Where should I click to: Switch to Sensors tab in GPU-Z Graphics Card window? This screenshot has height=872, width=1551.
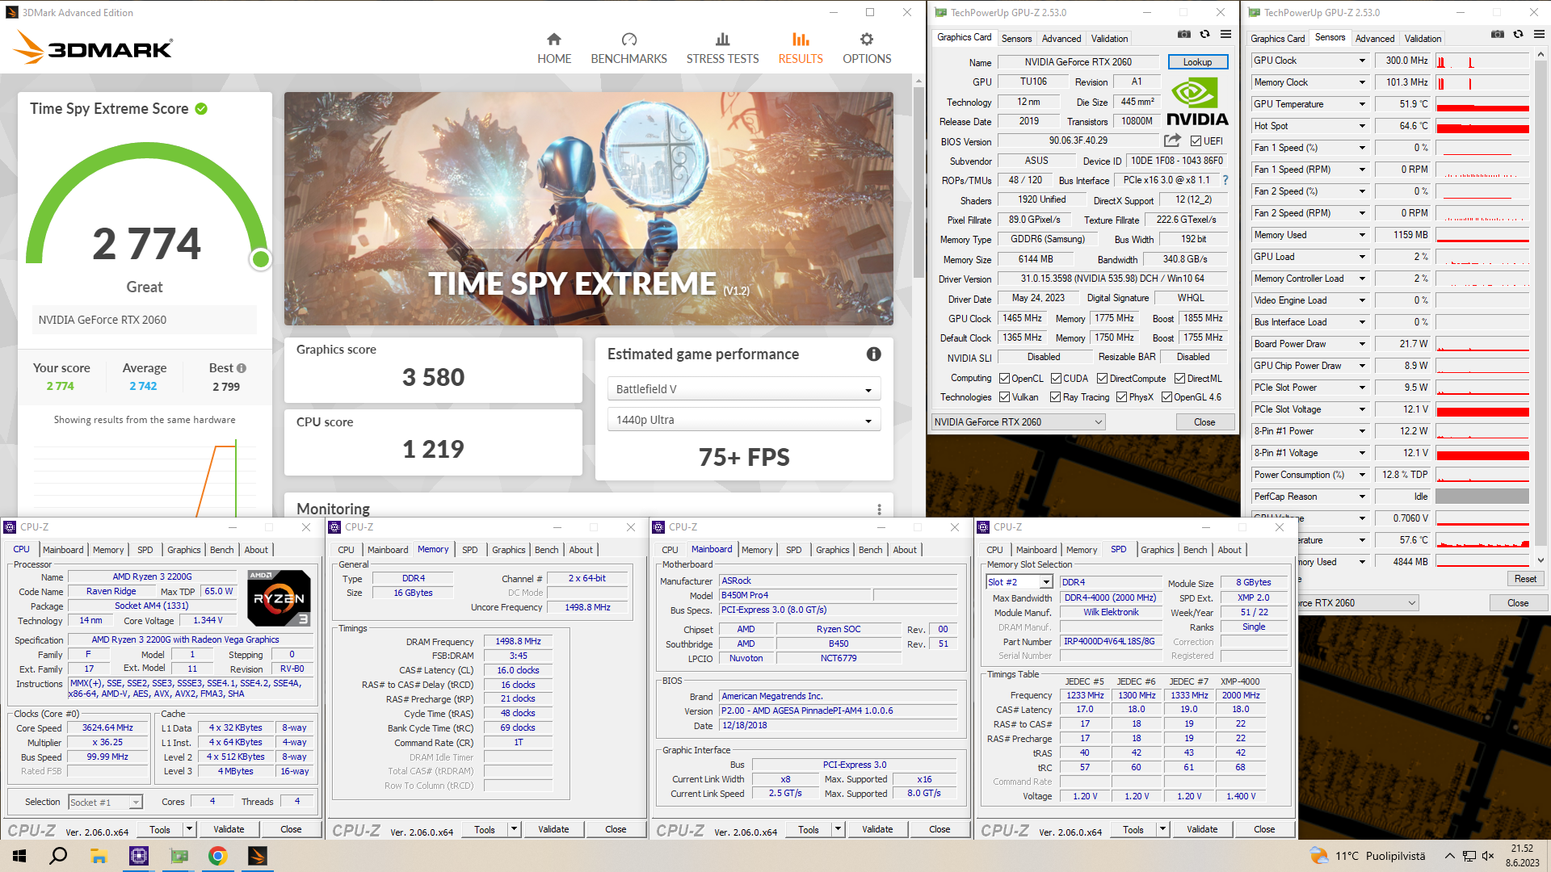pyautogui.click(x=1016, y=39)
